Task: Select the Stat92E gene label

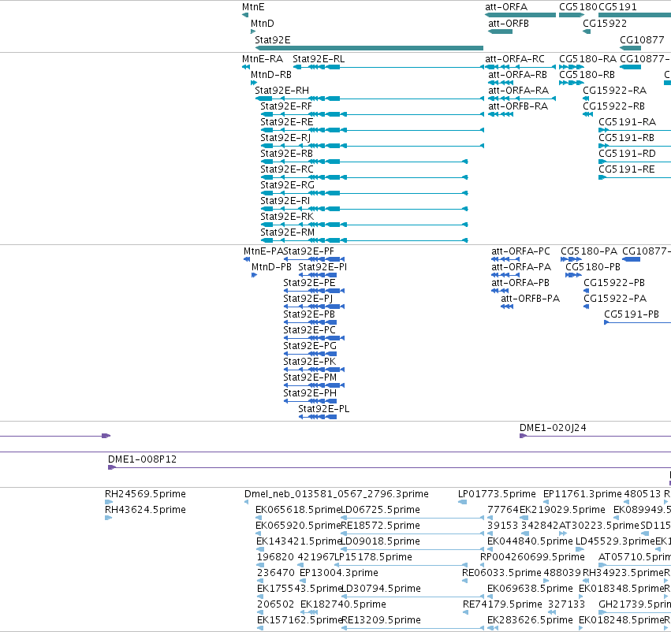Action: (273, 40)
